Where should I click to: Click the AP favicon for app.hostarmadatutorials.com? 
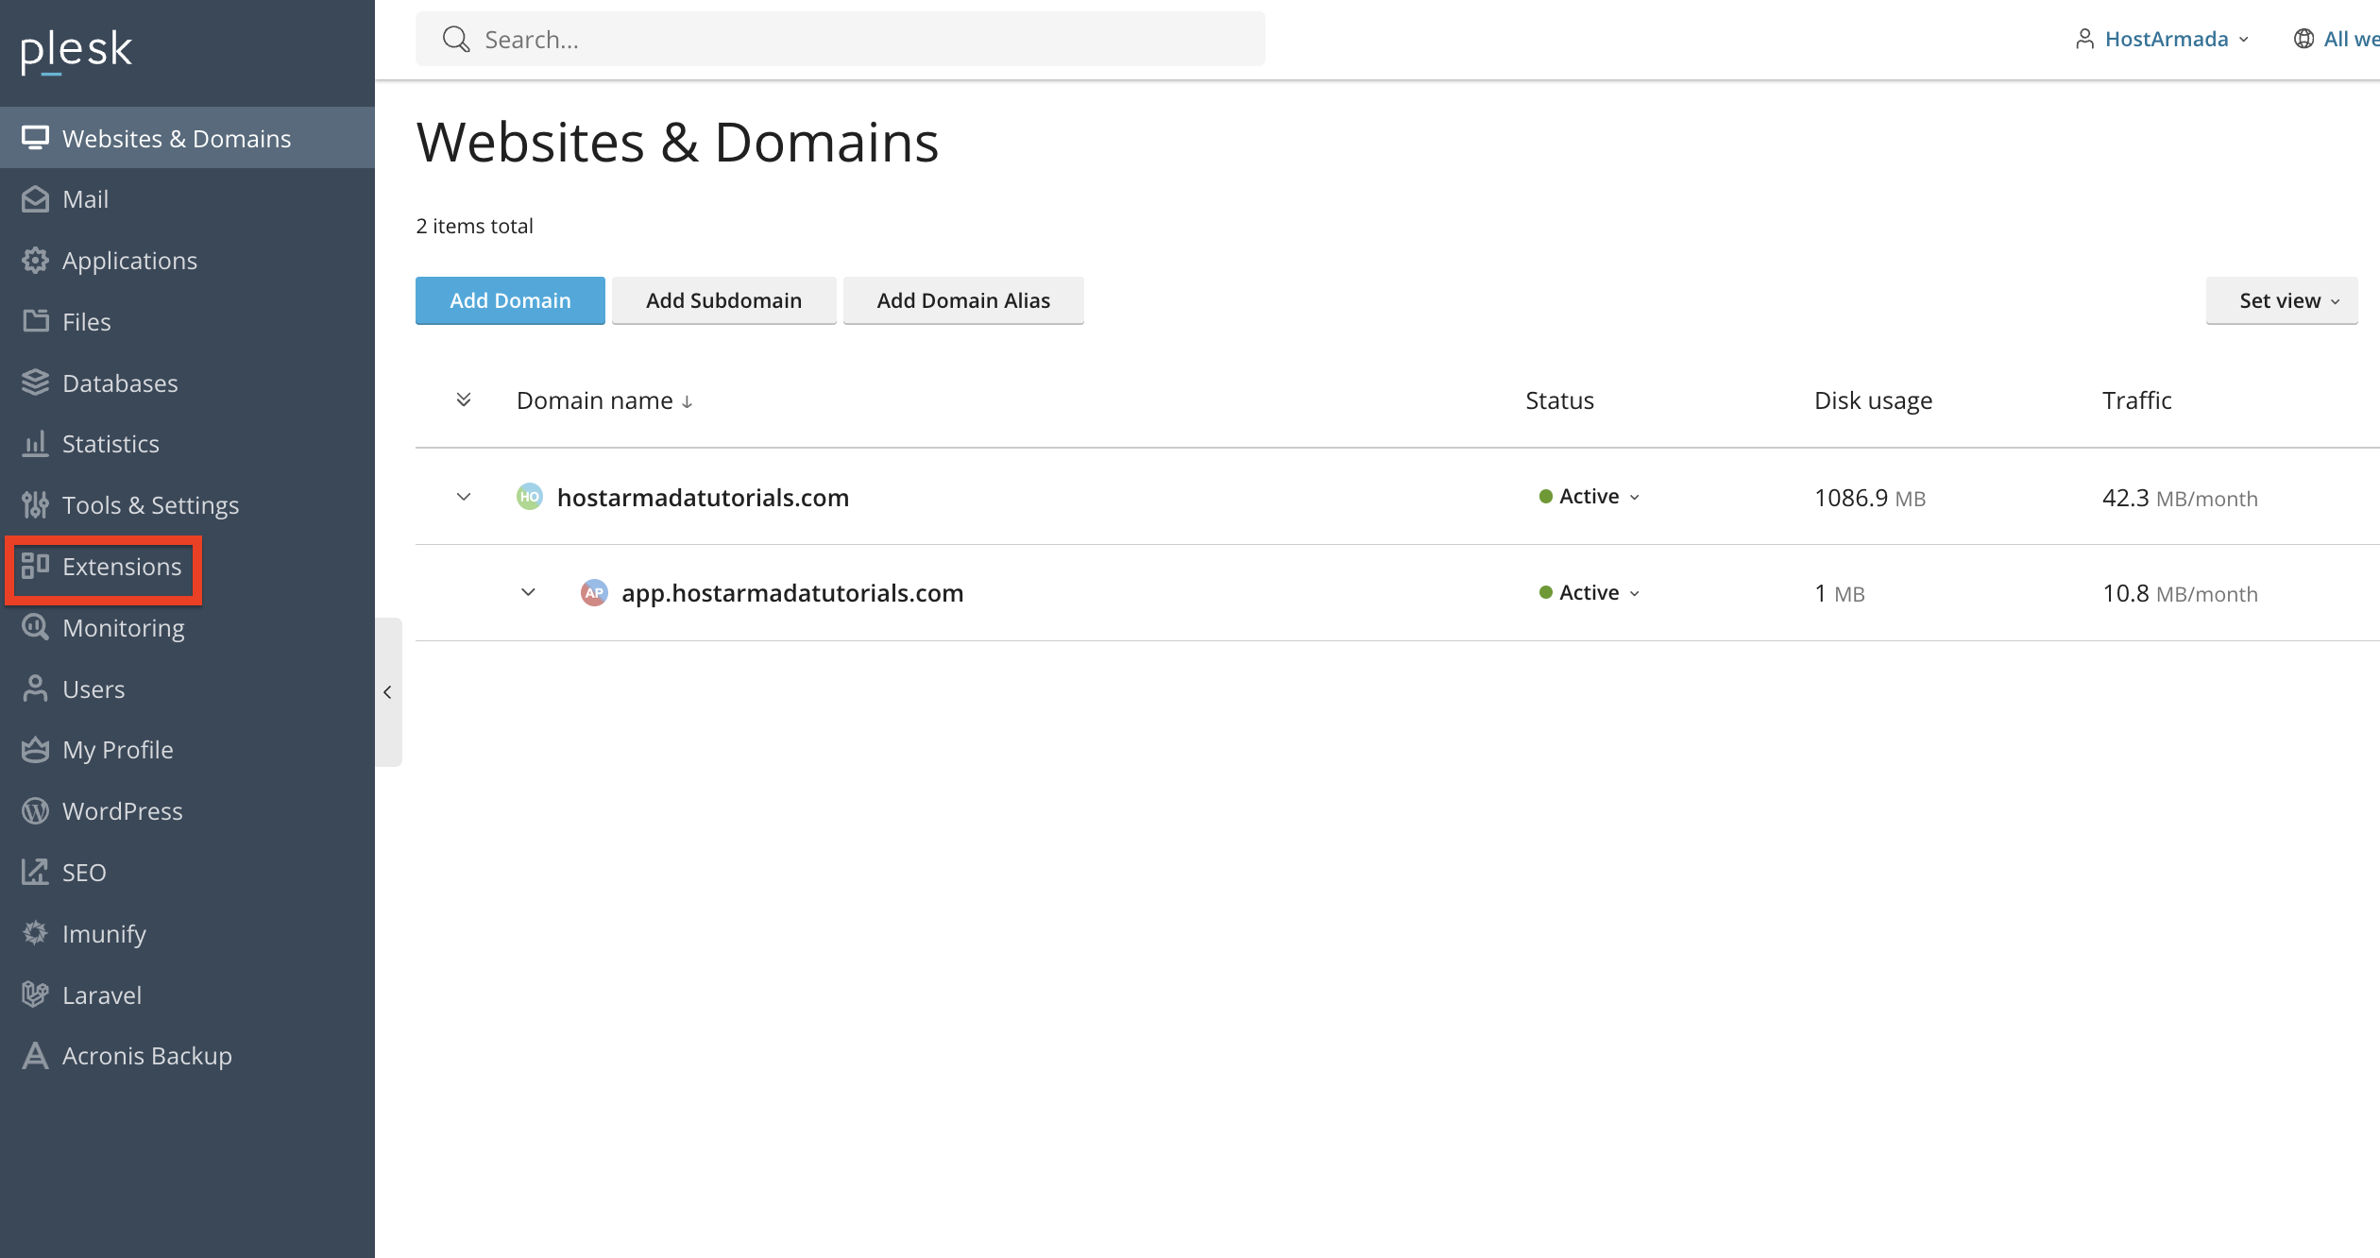pos(594,593)
